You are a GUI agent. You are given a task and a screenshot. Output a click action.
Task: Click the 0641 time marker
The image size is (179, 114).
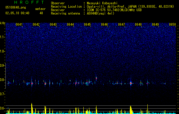pyautogui.click(x=19, y=25)
